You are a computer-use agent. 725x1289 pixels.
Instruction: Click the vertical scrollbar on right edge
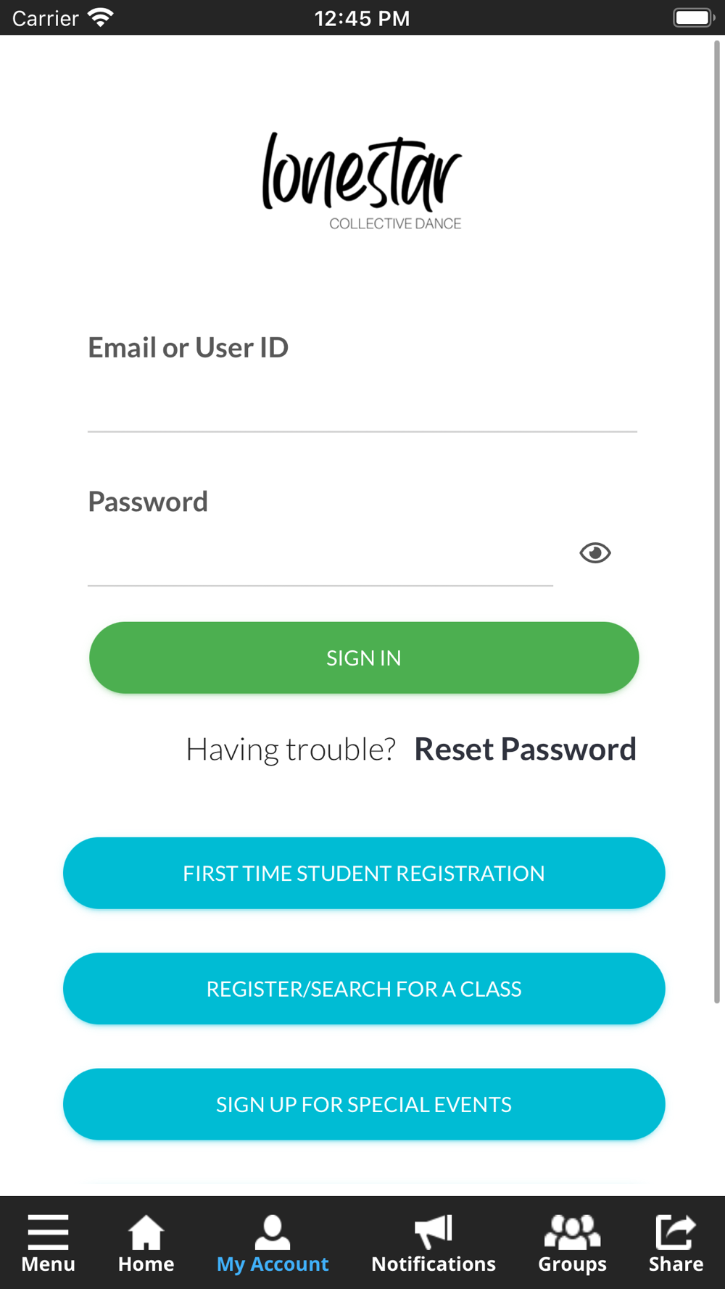[717, 522]
